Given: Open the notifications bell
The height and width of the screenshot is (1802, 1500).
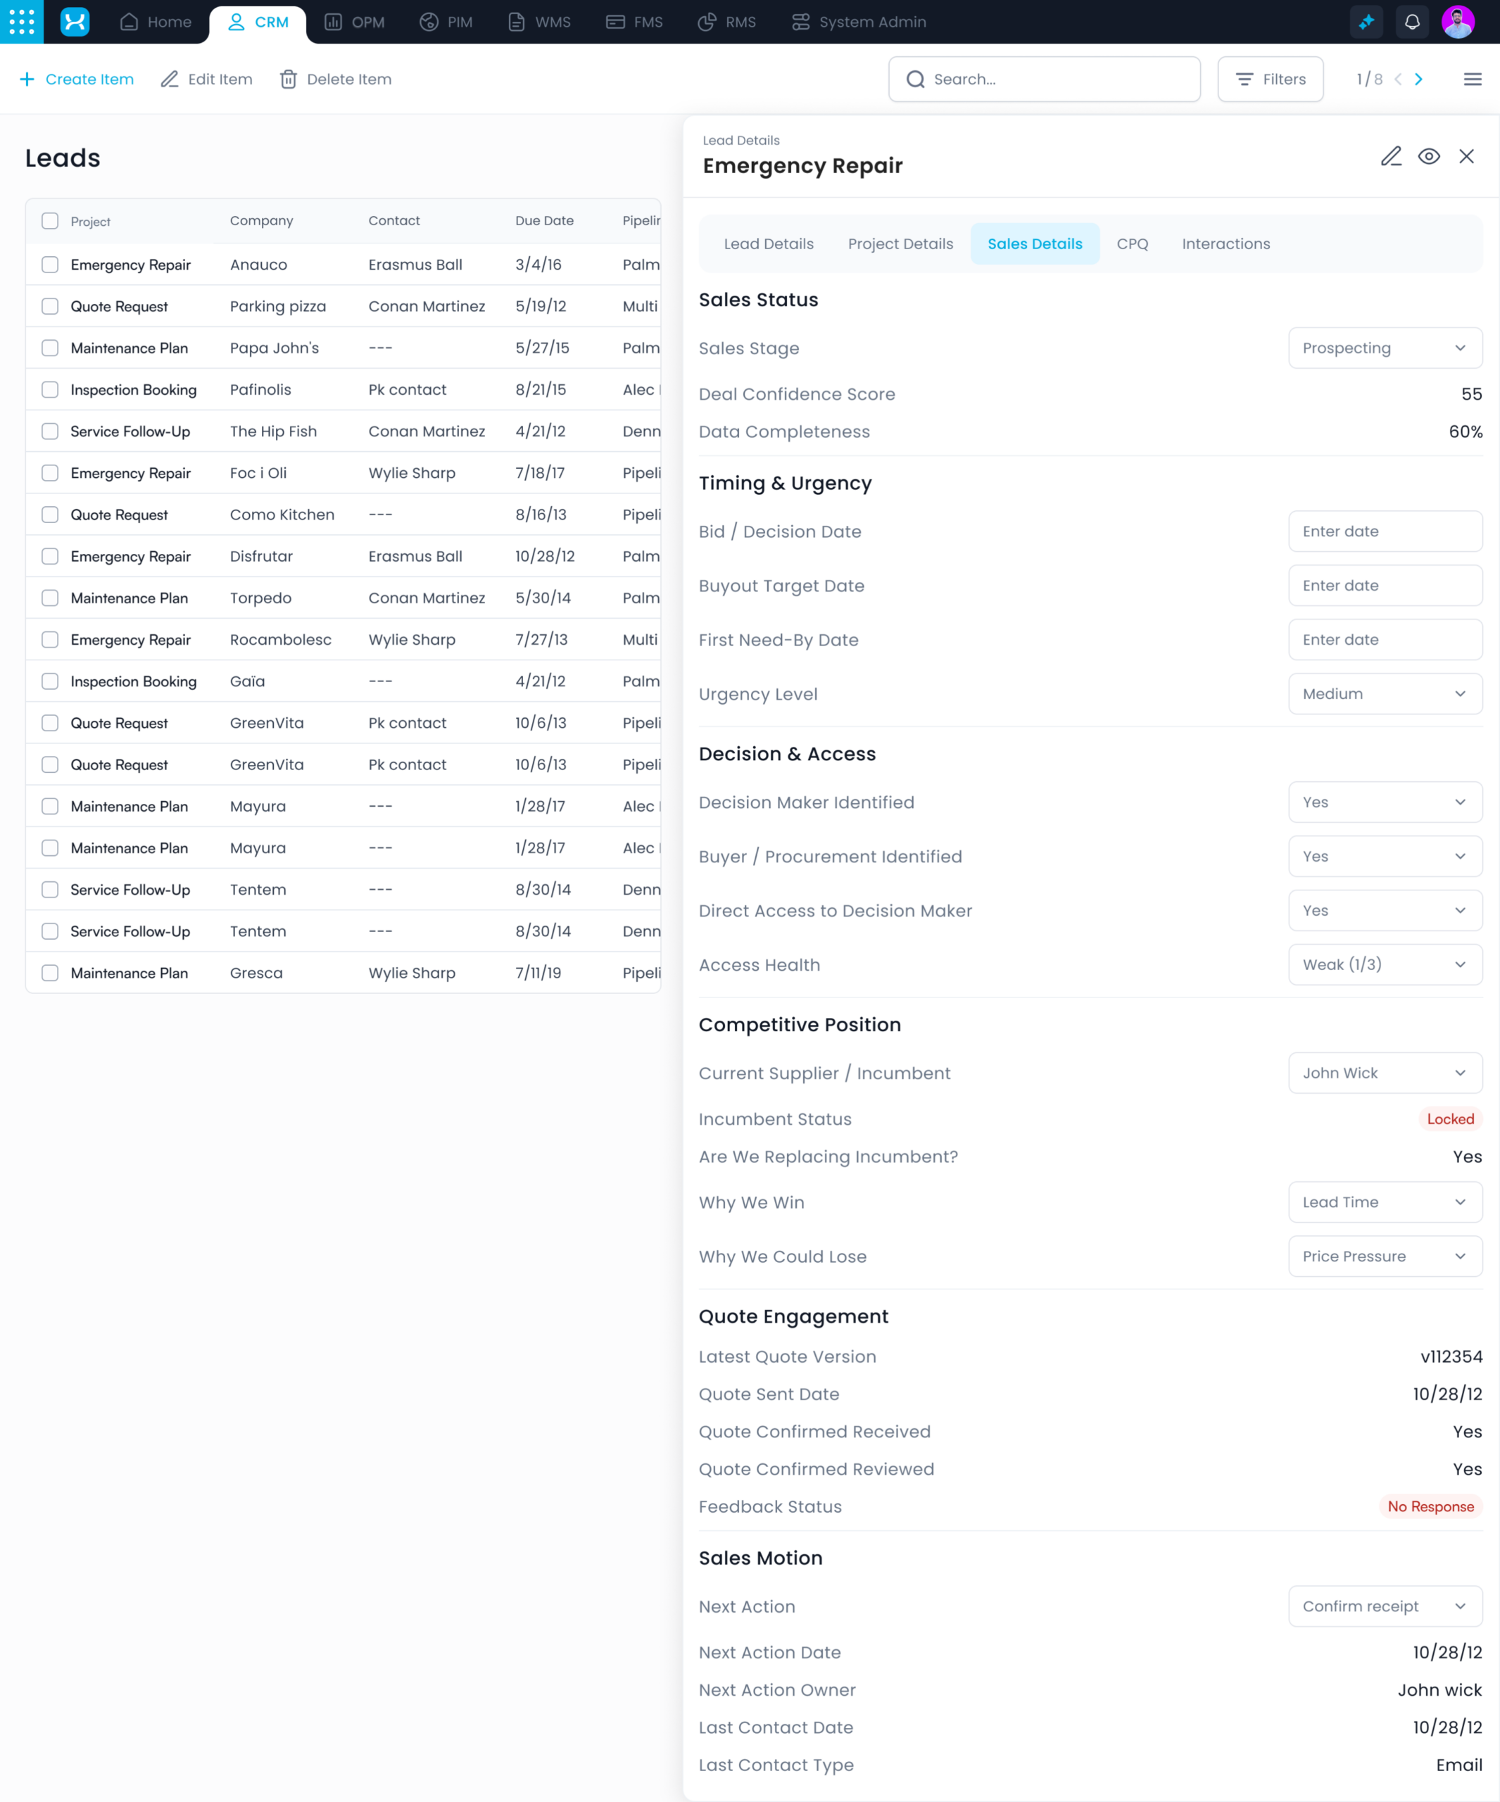Looking at the screenshot, I should (x=1411, y=21).
